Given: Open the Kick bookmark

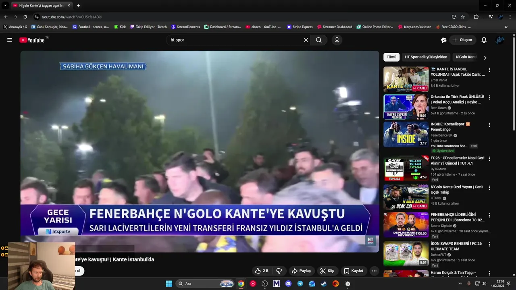Looking at the screenshot, I should (120, 27).
